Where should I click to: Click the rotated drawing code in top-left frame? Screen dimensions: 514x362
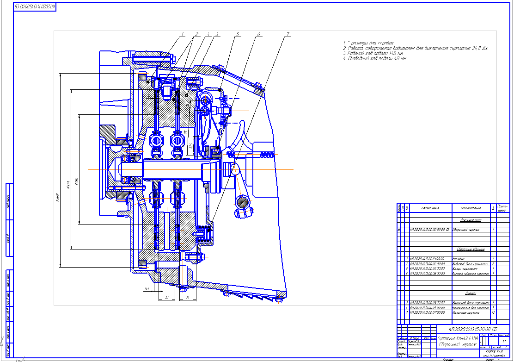tap(35, 7)
